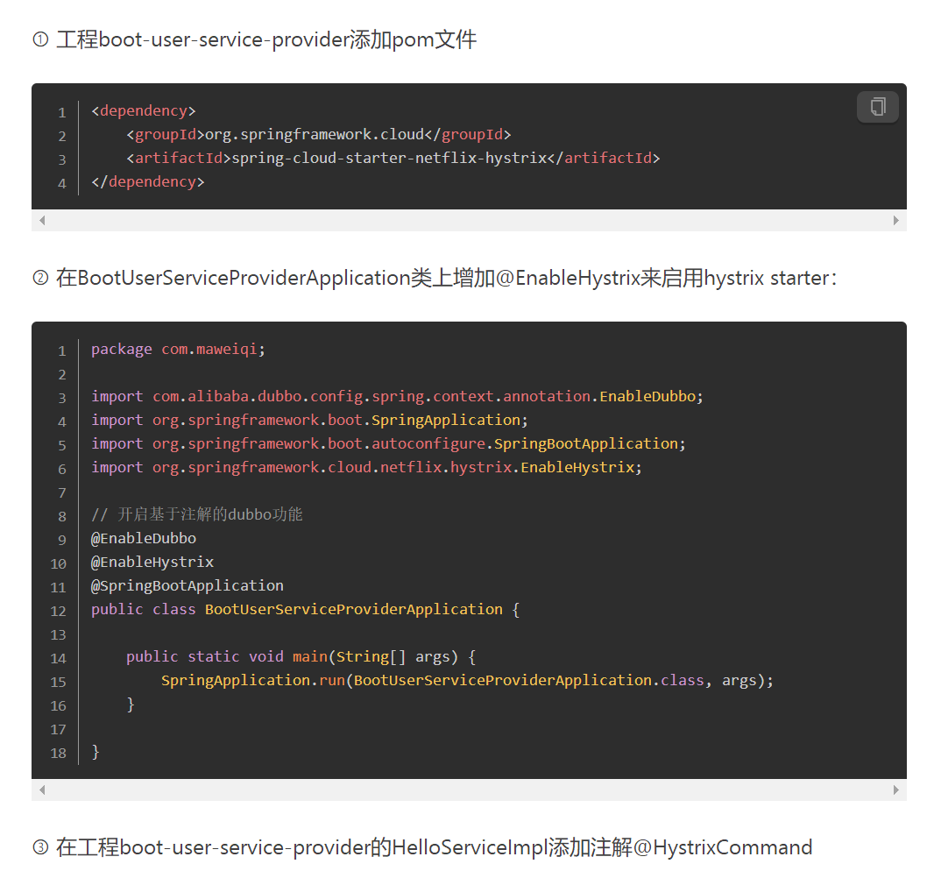Click the EnableHystrix import line
The height and width of the screenshot is (878, 941).
(x=367, y=468)
